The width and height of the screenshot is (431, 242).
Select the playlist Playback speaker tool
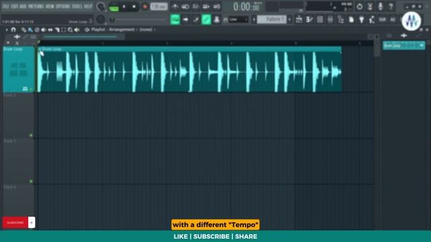tap(77, 30)
